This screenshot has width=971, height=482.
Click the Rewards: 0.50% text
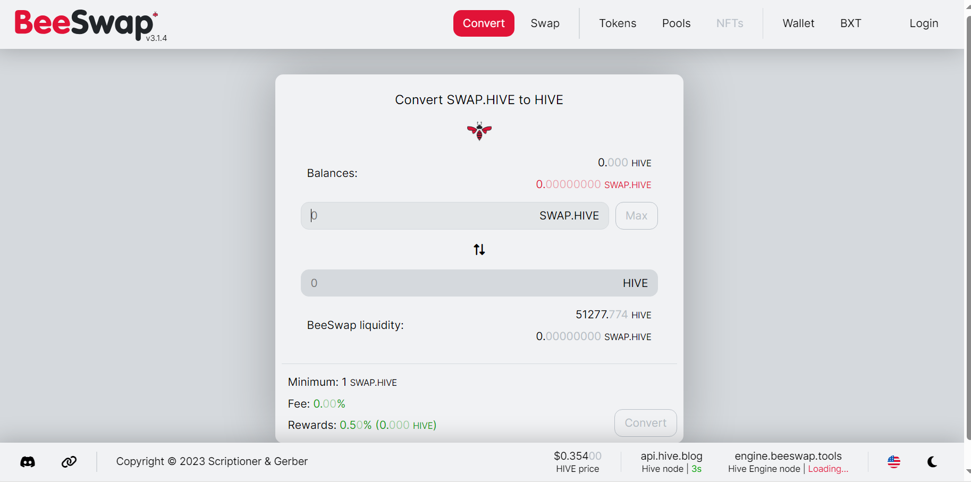point(362,425)
